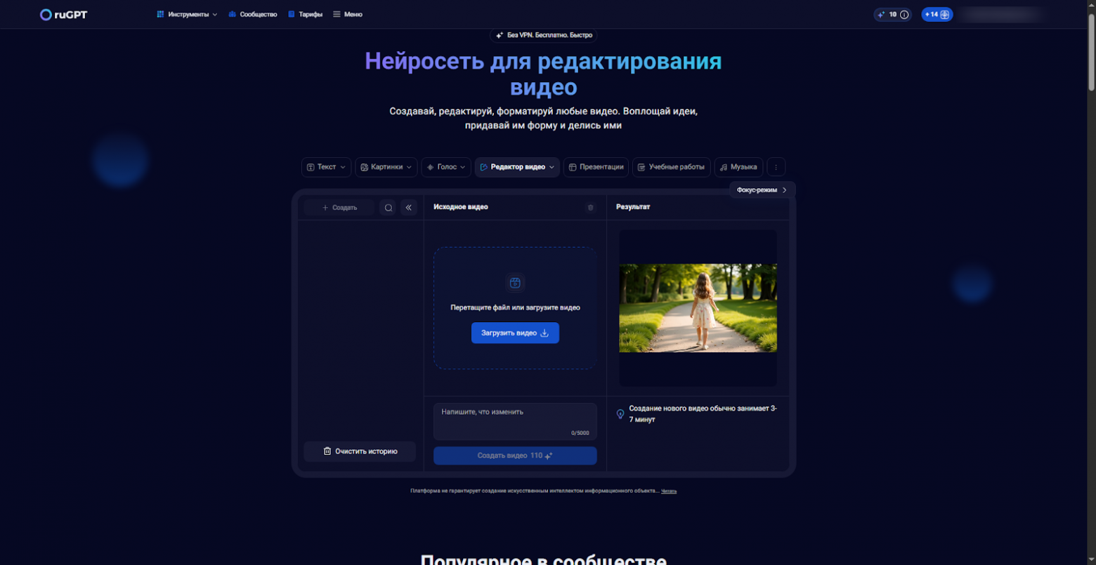The width and height of the screenshot is (1096, 565).
Task: Open the Инструменты dropdown
Action: pos(187,14)
